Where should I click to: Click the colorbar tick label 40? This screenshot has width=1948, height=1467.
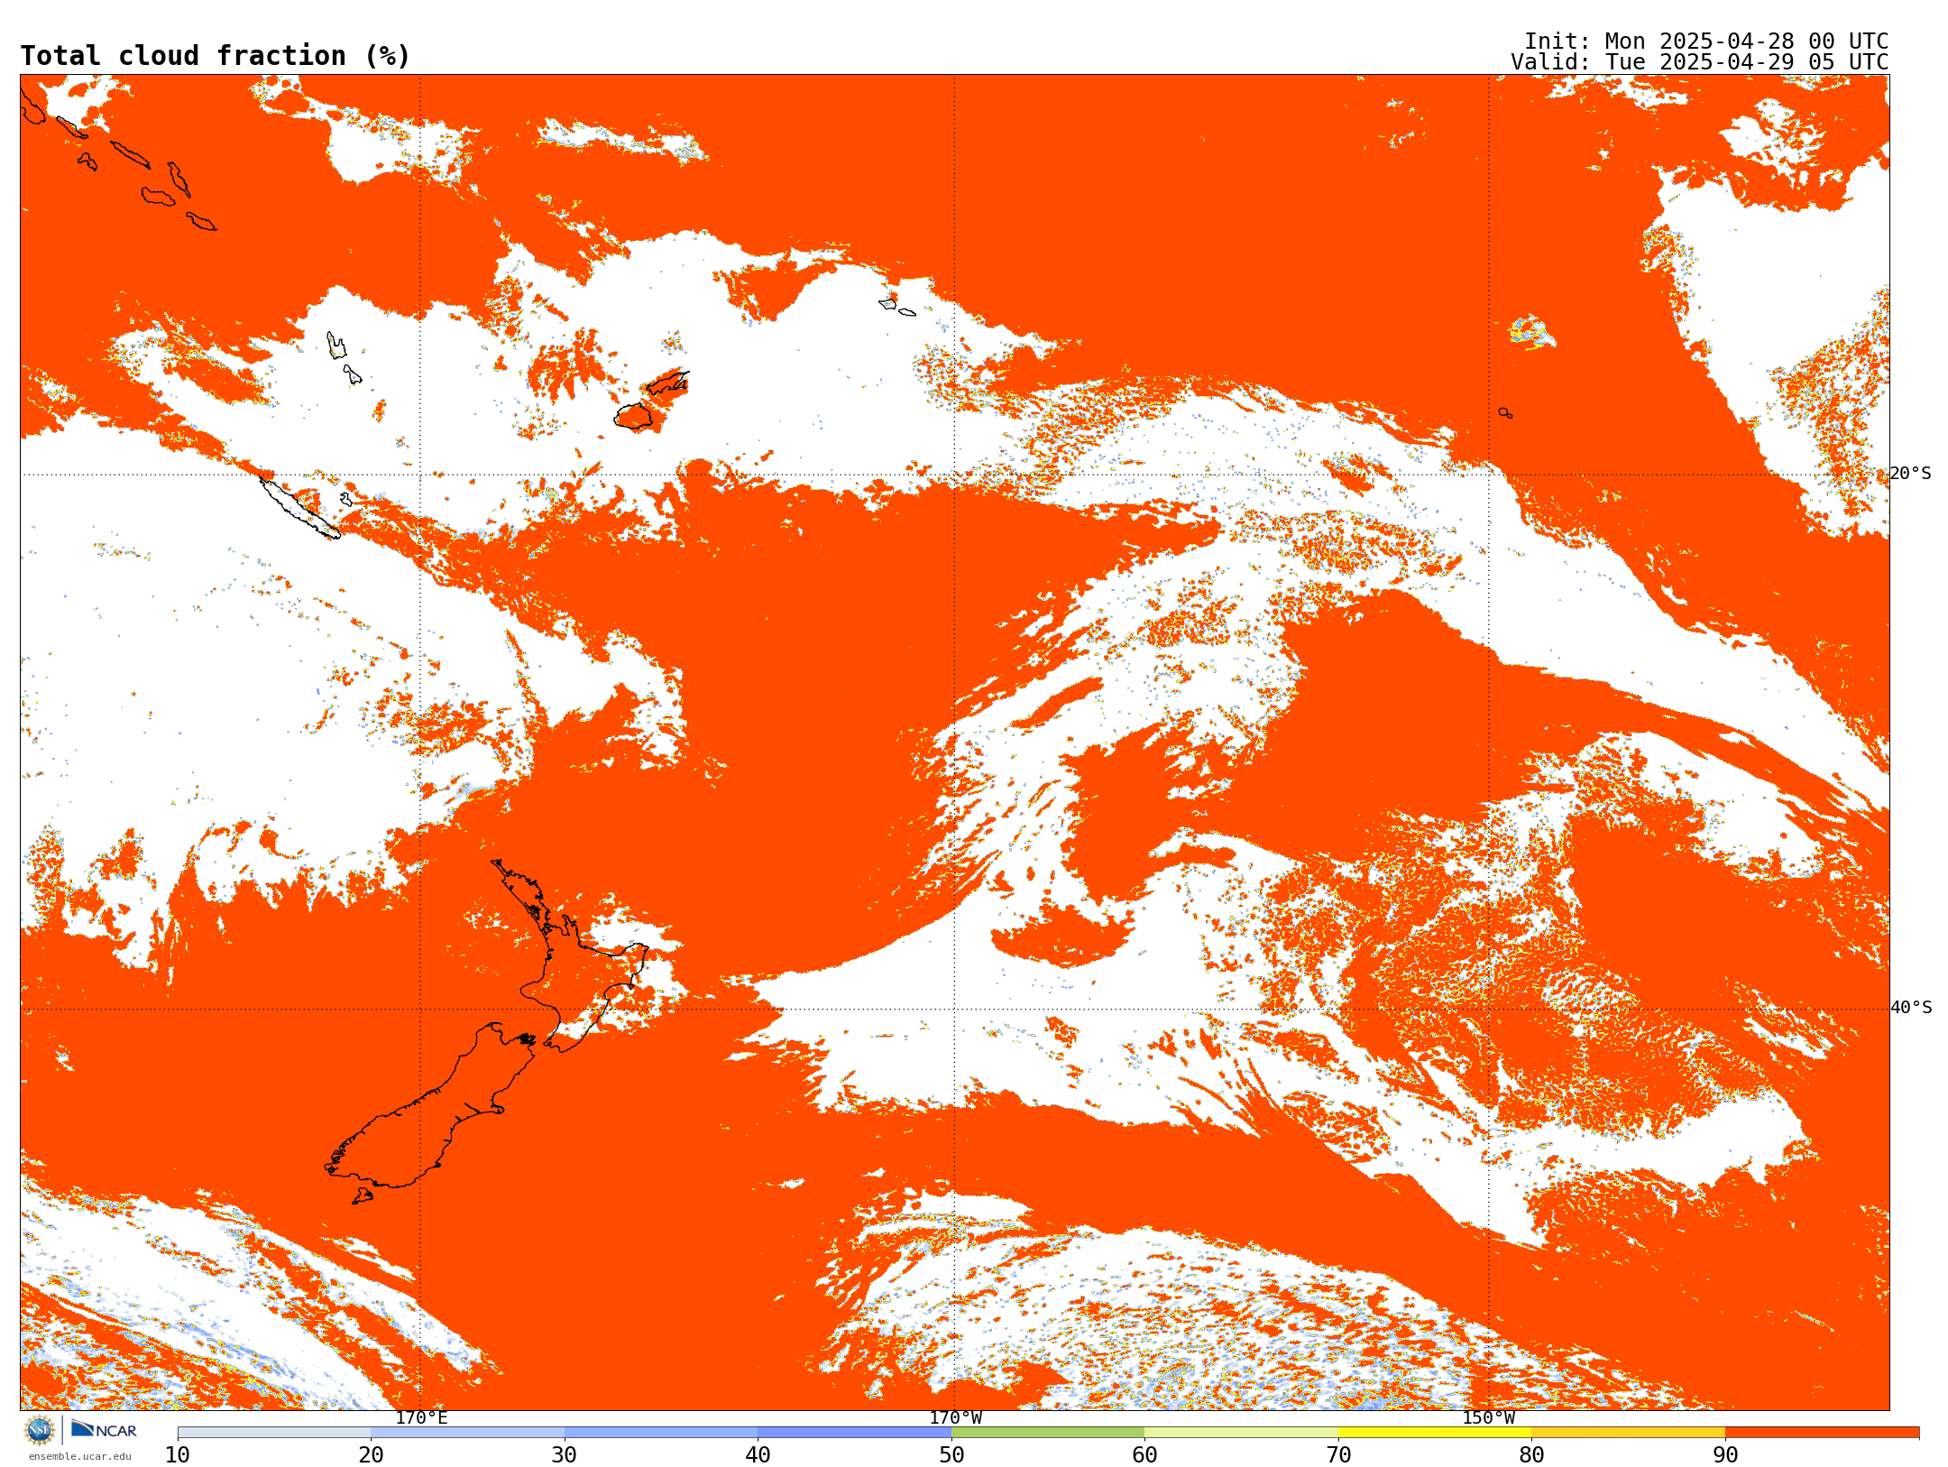point(758,1455)
